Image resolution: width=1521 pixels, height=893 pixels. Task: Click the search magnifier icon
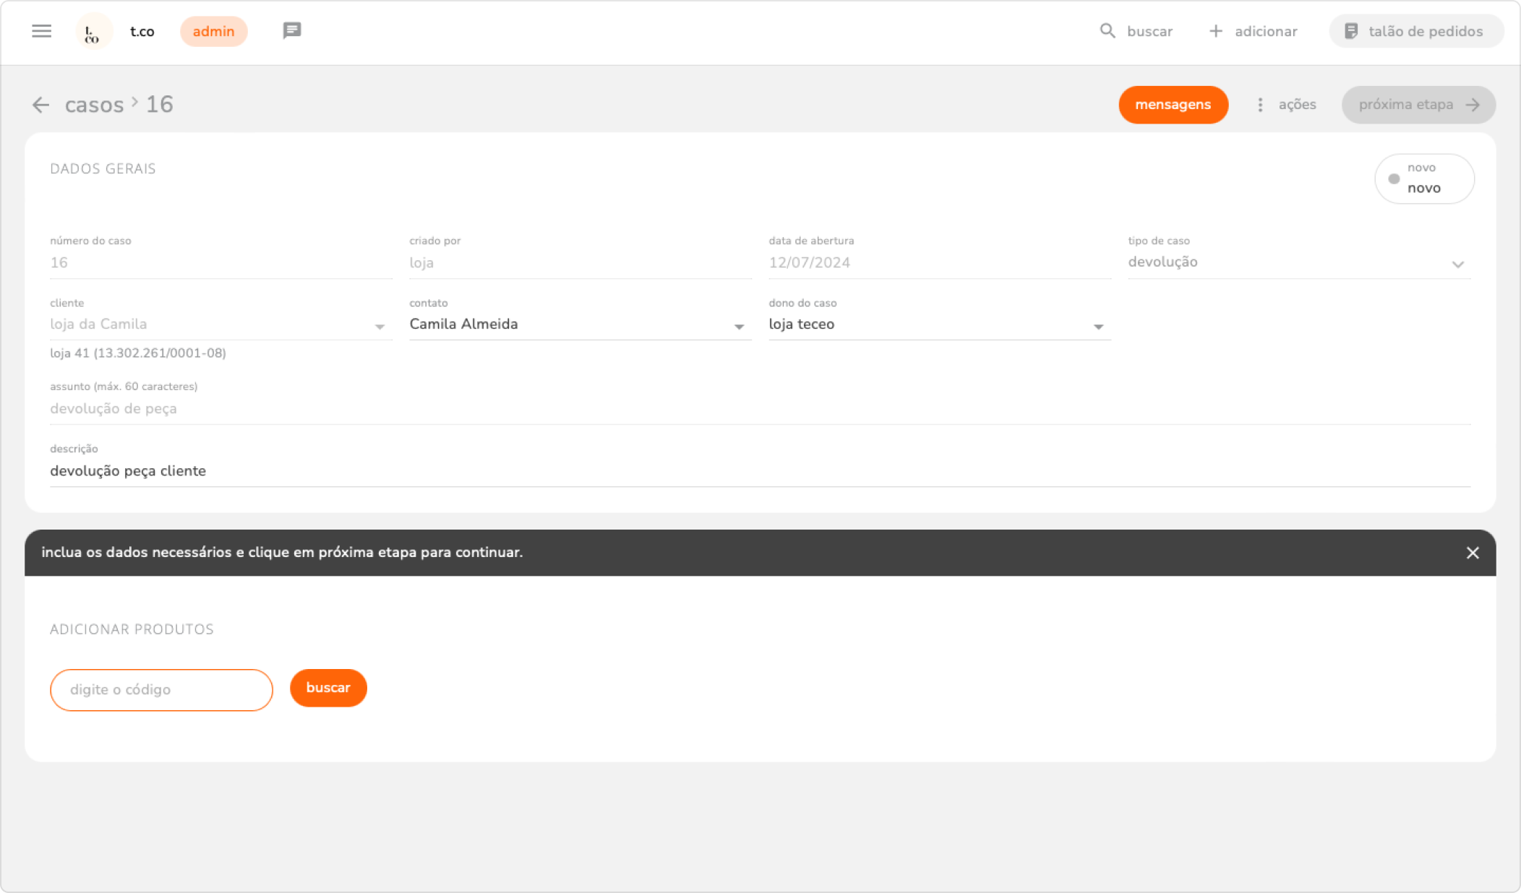[x=1107, y=31]
